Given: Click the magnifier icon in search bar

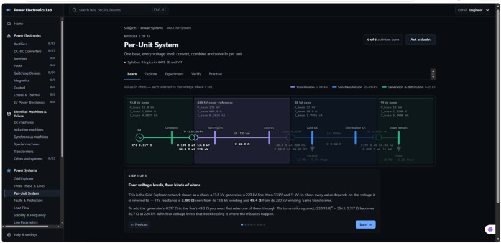Looking at the screenshot, I should [x=75, y=10].
